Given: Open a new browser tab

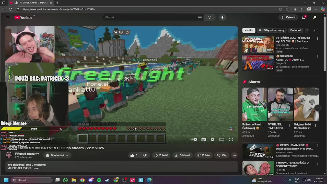Looking at the screenshot, I should pyautogui.click(x=57, y=3).
